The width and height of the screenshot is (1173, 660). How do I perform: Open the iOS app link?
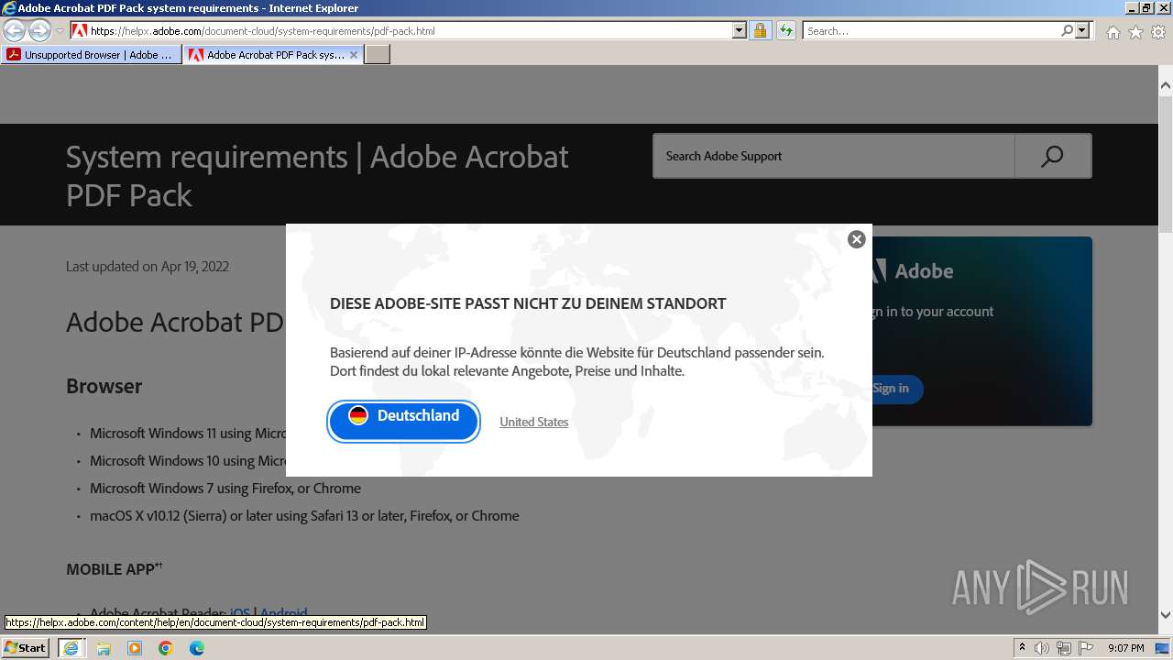tap(240, 612)
